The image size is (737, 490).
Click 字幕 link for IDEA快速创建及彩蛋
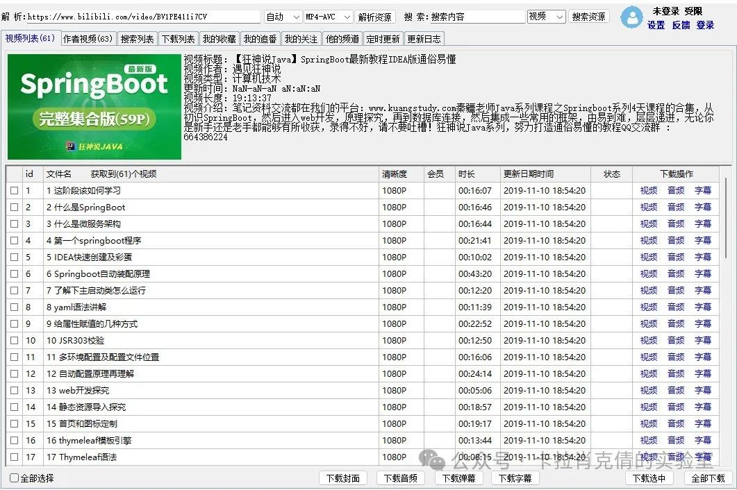tap(703, 257)
